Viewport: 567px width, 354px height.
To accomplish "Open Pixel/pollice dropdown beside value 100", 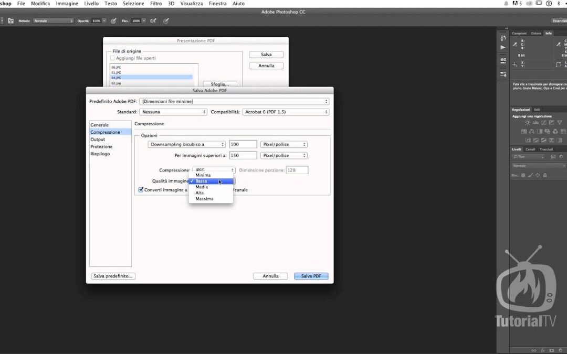I will pos(284,145).
